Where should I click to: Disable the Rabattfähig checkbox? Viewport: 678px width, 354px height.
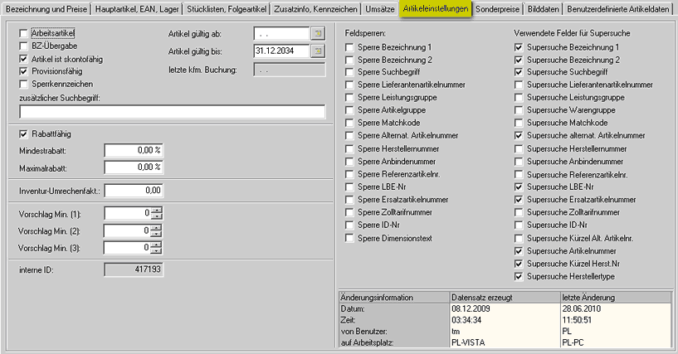point(23,134)
